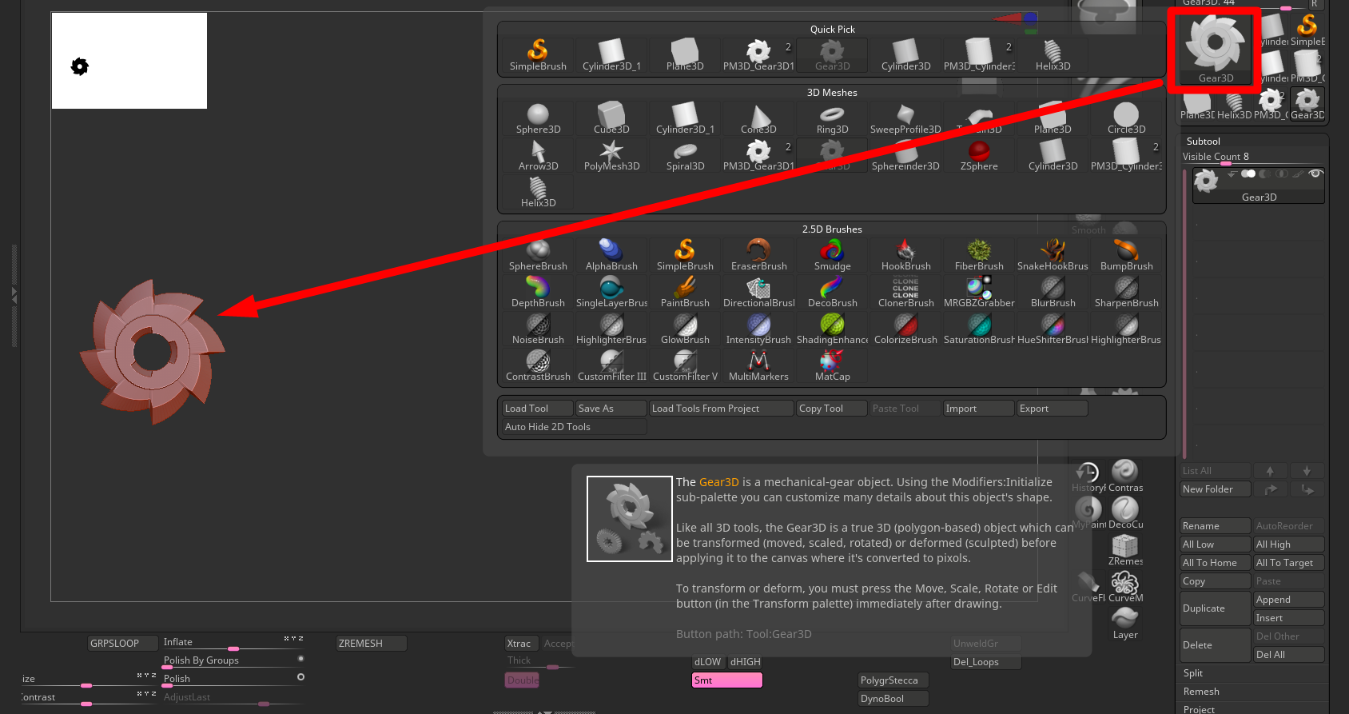
Task: Select the DepthBrush tool
Action: [x=538, y=292]
